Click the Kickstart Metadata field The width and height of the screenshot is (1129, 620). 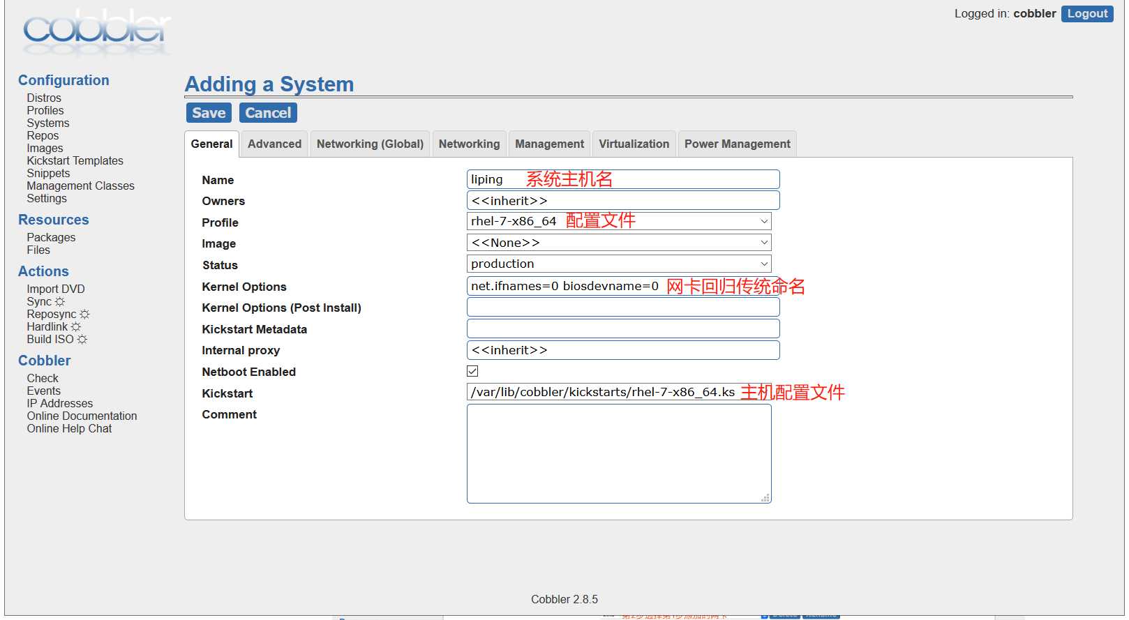pos(623,328)
